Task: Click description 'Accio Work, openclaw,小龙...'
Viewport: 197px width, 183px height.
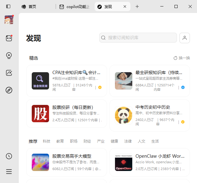Action: click(x=158, y=162)
